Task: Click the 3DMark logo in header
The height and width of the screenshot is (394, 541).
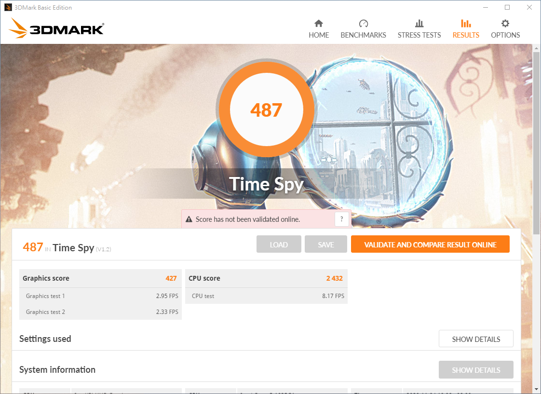Action: click(56, 28)
